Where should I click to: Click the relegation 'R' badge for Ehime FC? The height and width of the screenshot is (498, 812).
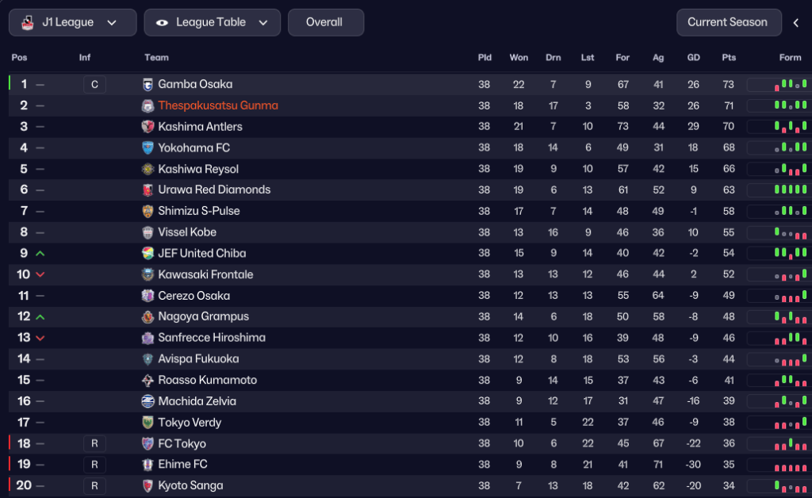coord(94,465)
